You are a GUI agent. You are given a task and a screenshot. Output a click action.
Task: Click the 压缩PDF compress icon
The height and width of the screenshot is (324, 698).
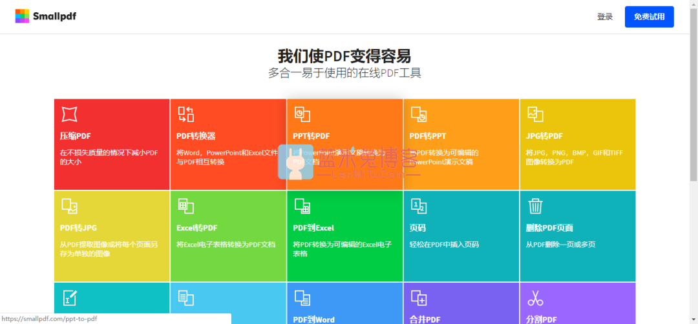[69, 114]
